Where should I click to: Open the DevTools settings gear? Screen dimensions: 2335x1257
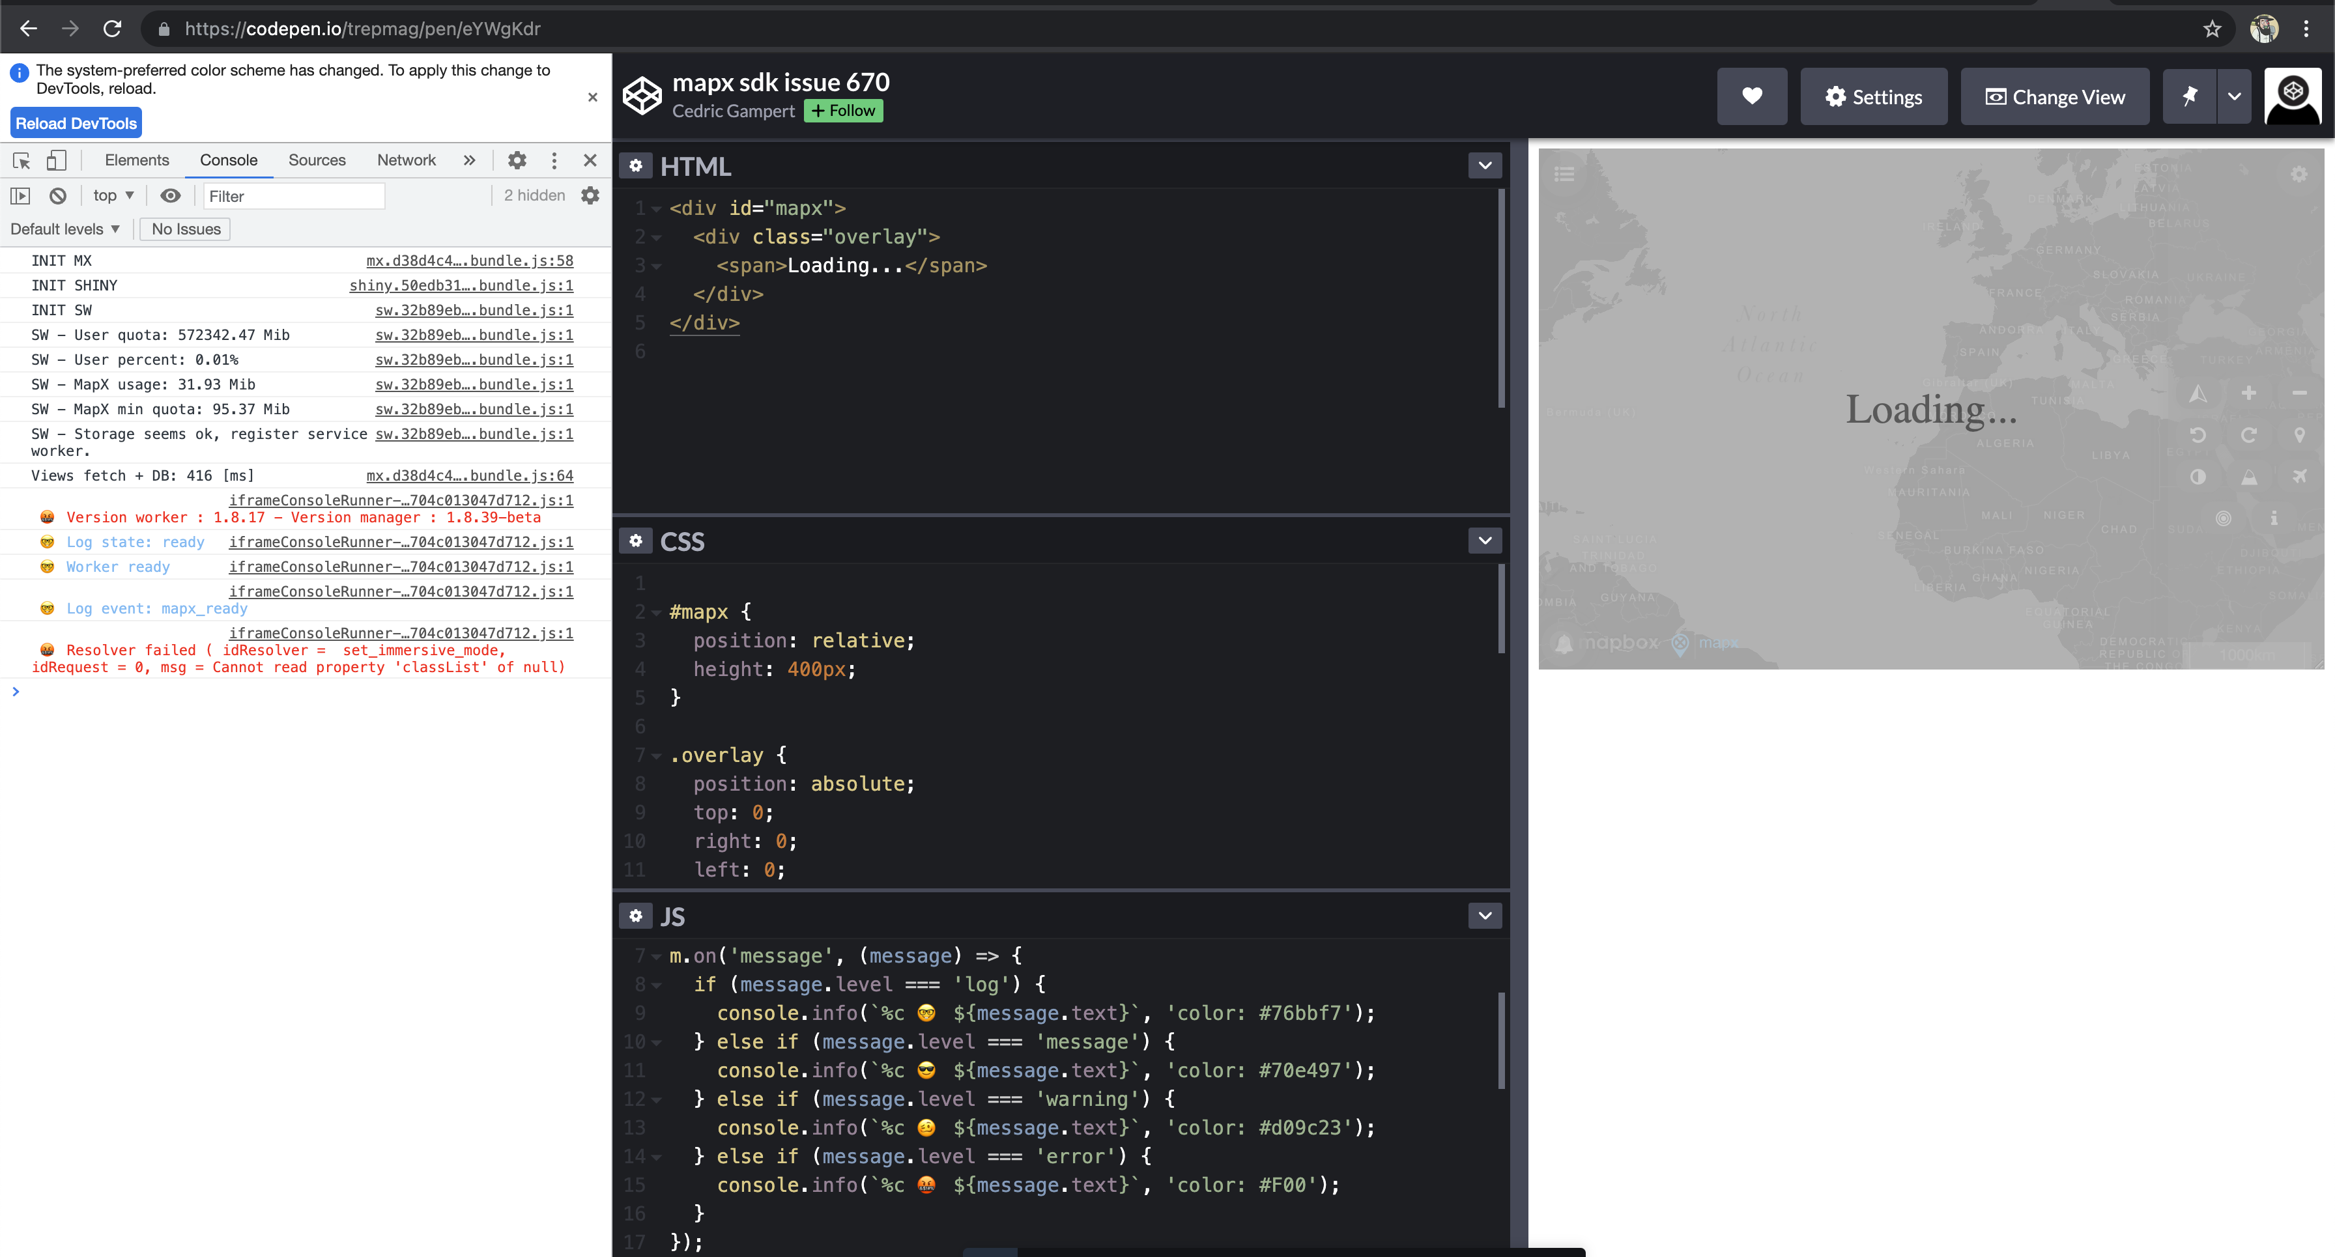[x=517, y=160]
